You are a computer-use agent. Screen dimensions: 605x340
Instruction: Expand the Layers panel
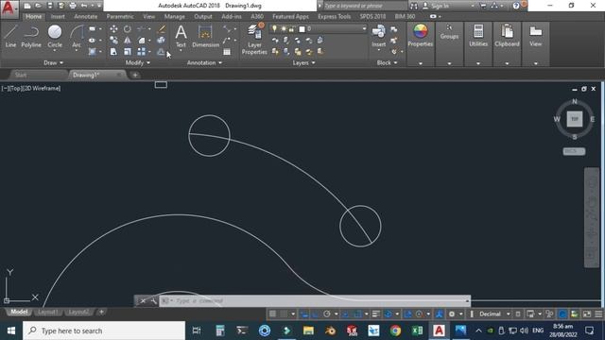pyautogui.click(x=303, y=62)
